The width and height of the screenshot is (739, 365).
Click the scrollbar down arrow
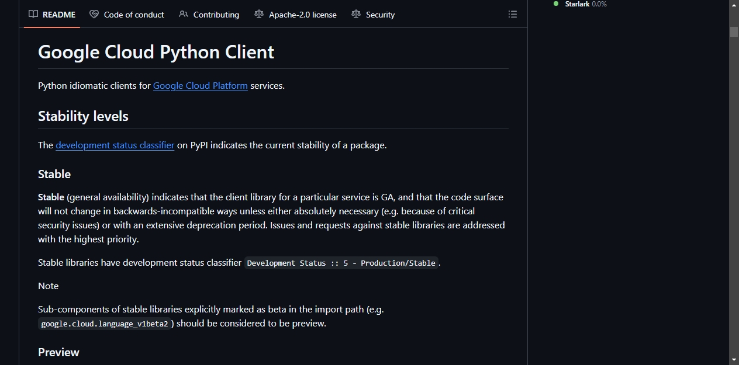point(734,359)
